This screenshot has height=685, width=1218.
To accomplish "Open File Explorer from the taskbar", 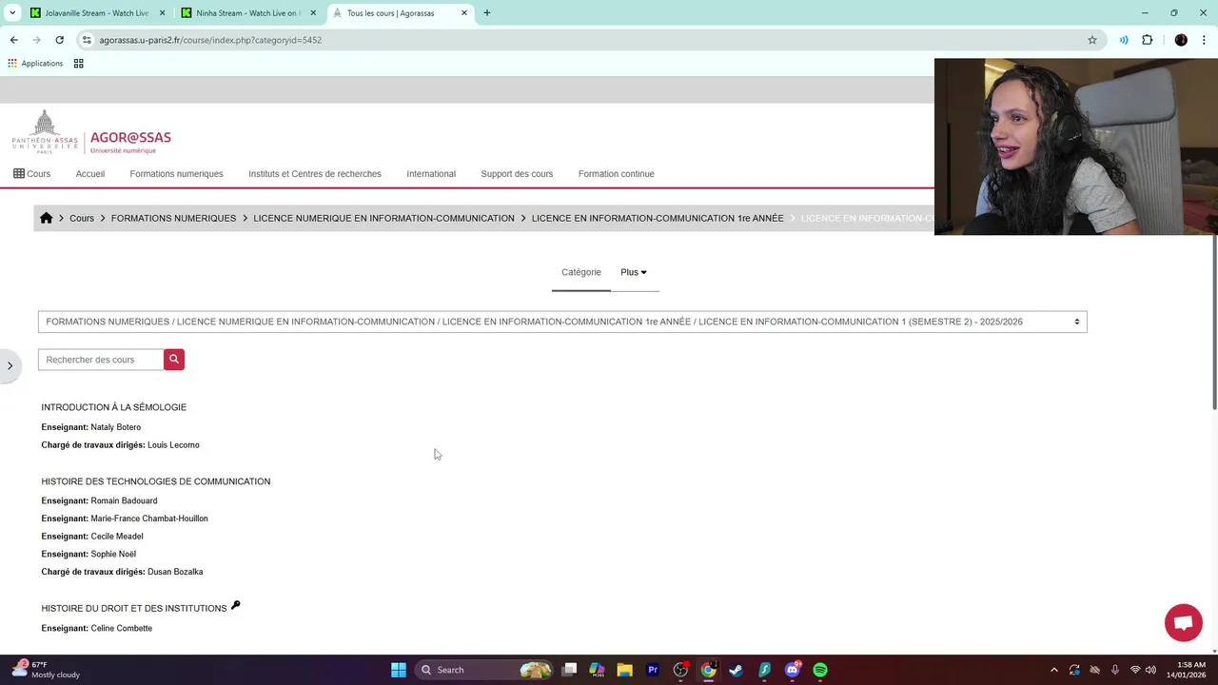I will [624, 670].
